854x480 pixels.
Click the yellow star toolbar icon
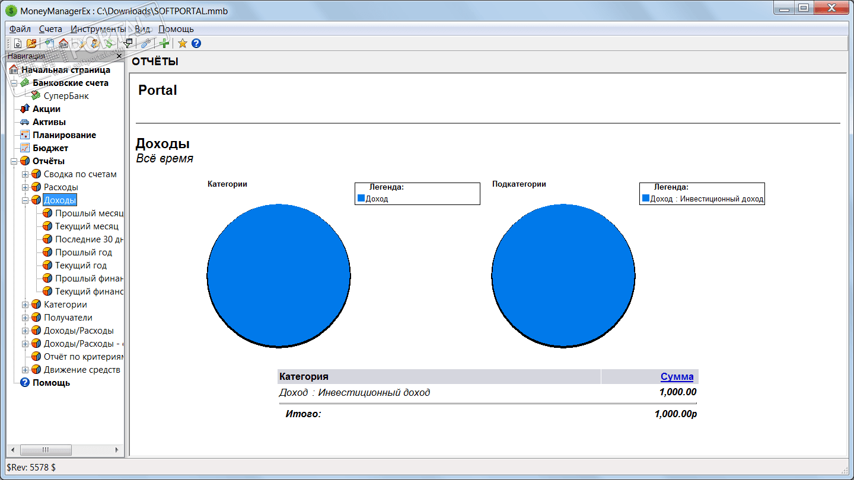(183, 43)
